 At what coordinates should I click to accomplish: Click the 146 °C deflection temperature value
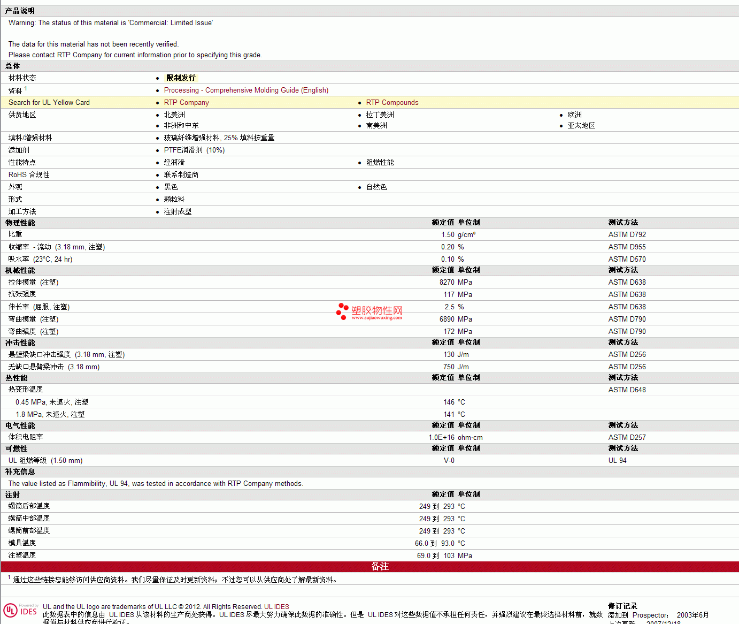point(454,402)
